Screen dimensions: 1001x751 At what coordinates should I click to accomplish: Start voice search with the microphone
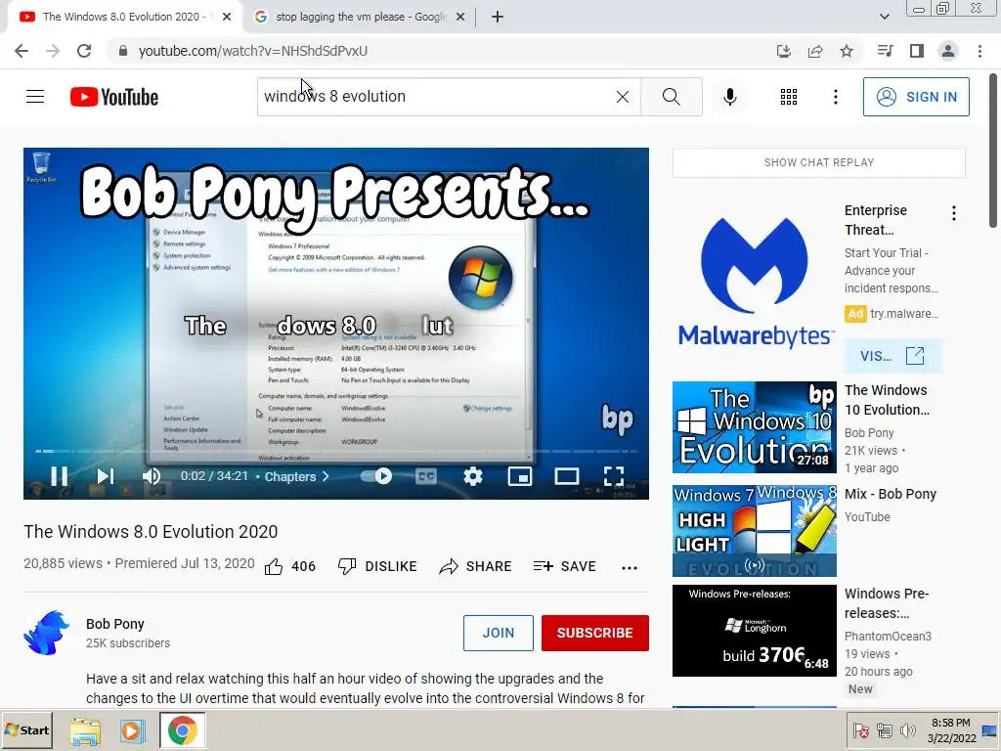click(729, 97)
